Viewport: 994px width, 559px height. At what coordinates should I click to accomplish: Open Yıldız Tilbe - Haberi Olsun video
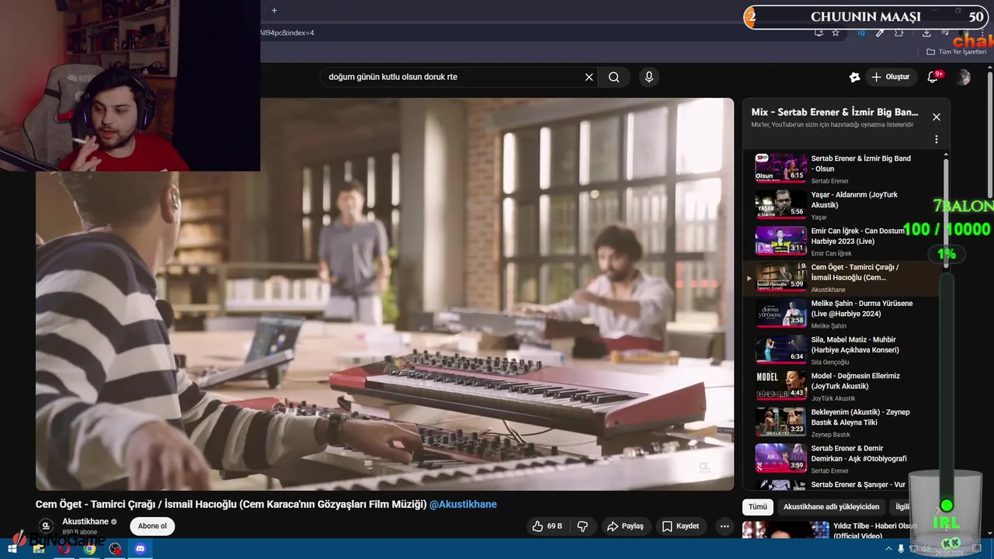point(831,530)
